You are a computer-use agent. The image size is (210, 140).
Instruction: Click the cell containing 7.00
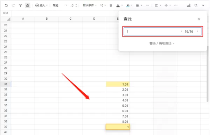pos(118,116)
